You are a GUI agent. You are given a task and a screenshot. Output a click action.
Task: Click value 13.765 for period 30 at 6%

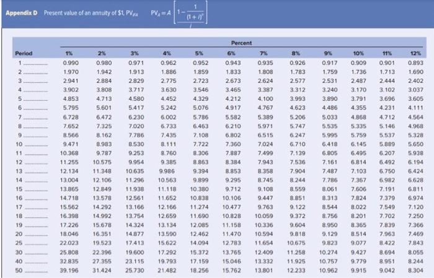[232, 252]
